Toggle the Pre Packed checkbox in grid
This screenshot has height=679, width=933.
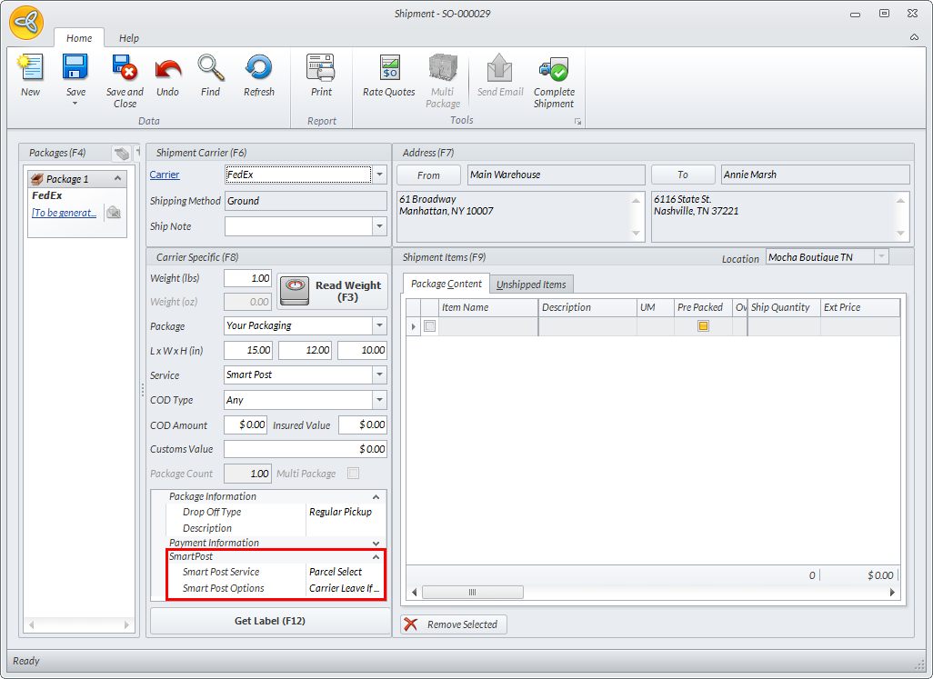(x=703, y=326)
